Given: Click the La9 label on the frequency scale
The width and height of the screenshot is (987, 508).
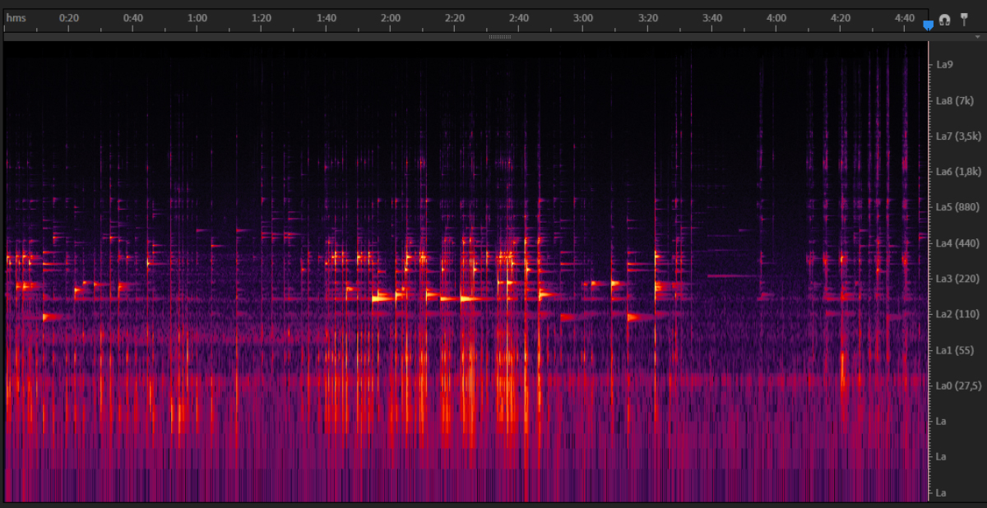Looking at the screenshot, I should tap(944, 65).
